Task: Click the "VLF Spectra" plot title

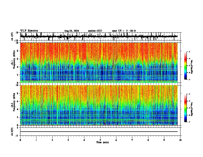Action: (x=29, y=31)
